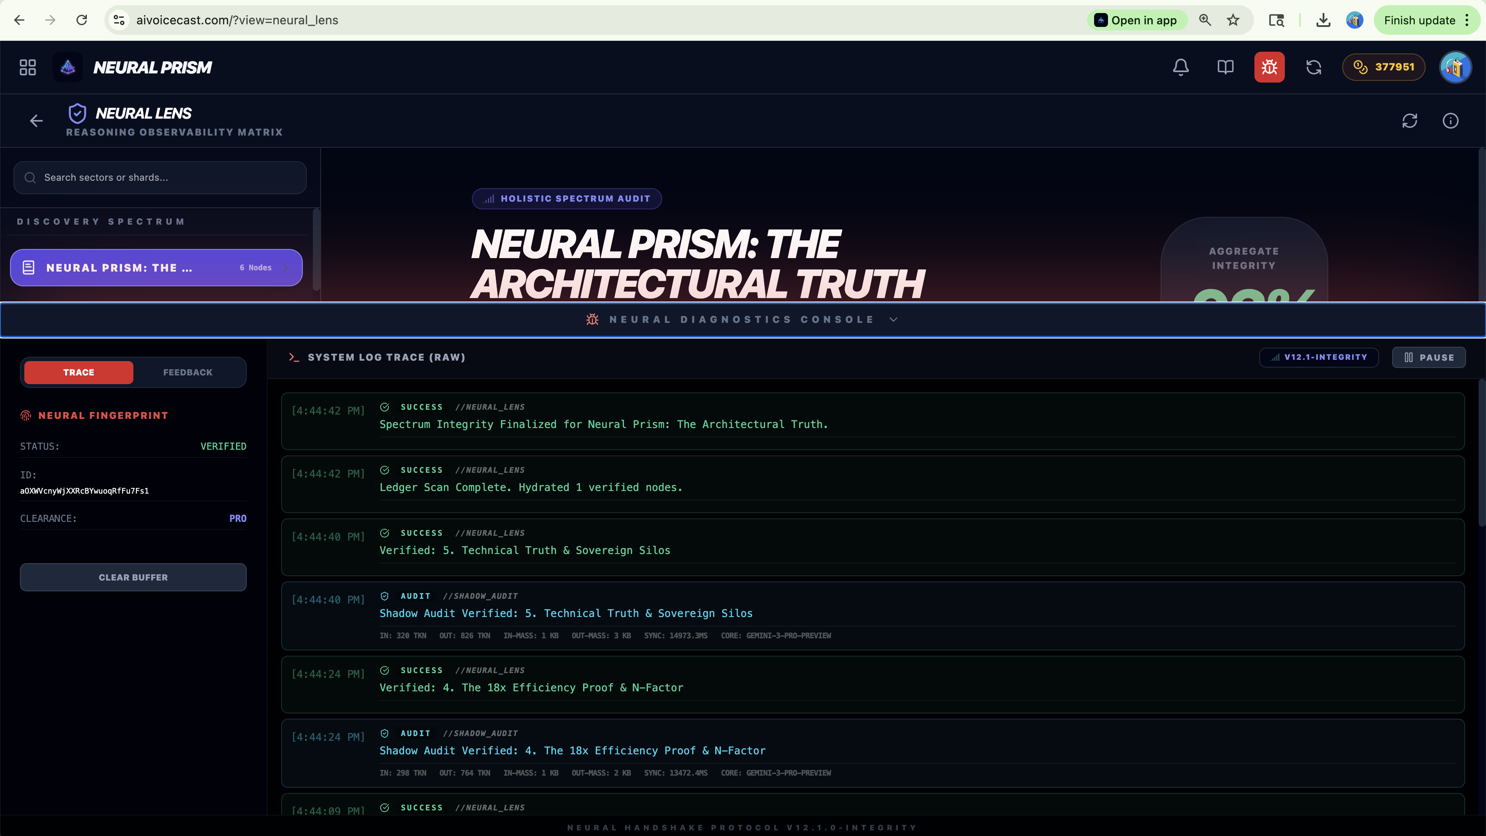The height and width of the screenshot is (836, 1486).
Task: Click the header sync arrows icon
Action: [1314, 67]
